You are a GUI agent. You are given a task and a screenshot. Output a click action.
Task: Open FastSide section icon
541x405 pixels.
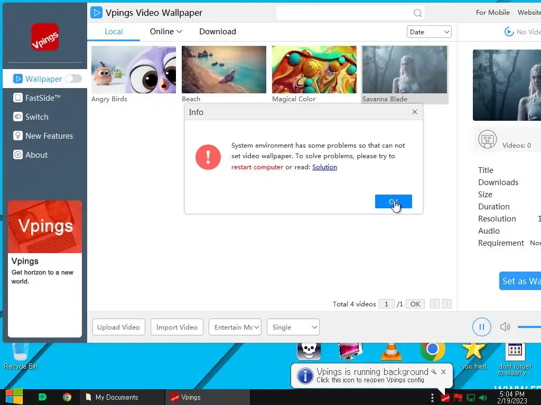click(x=17, y=98)
